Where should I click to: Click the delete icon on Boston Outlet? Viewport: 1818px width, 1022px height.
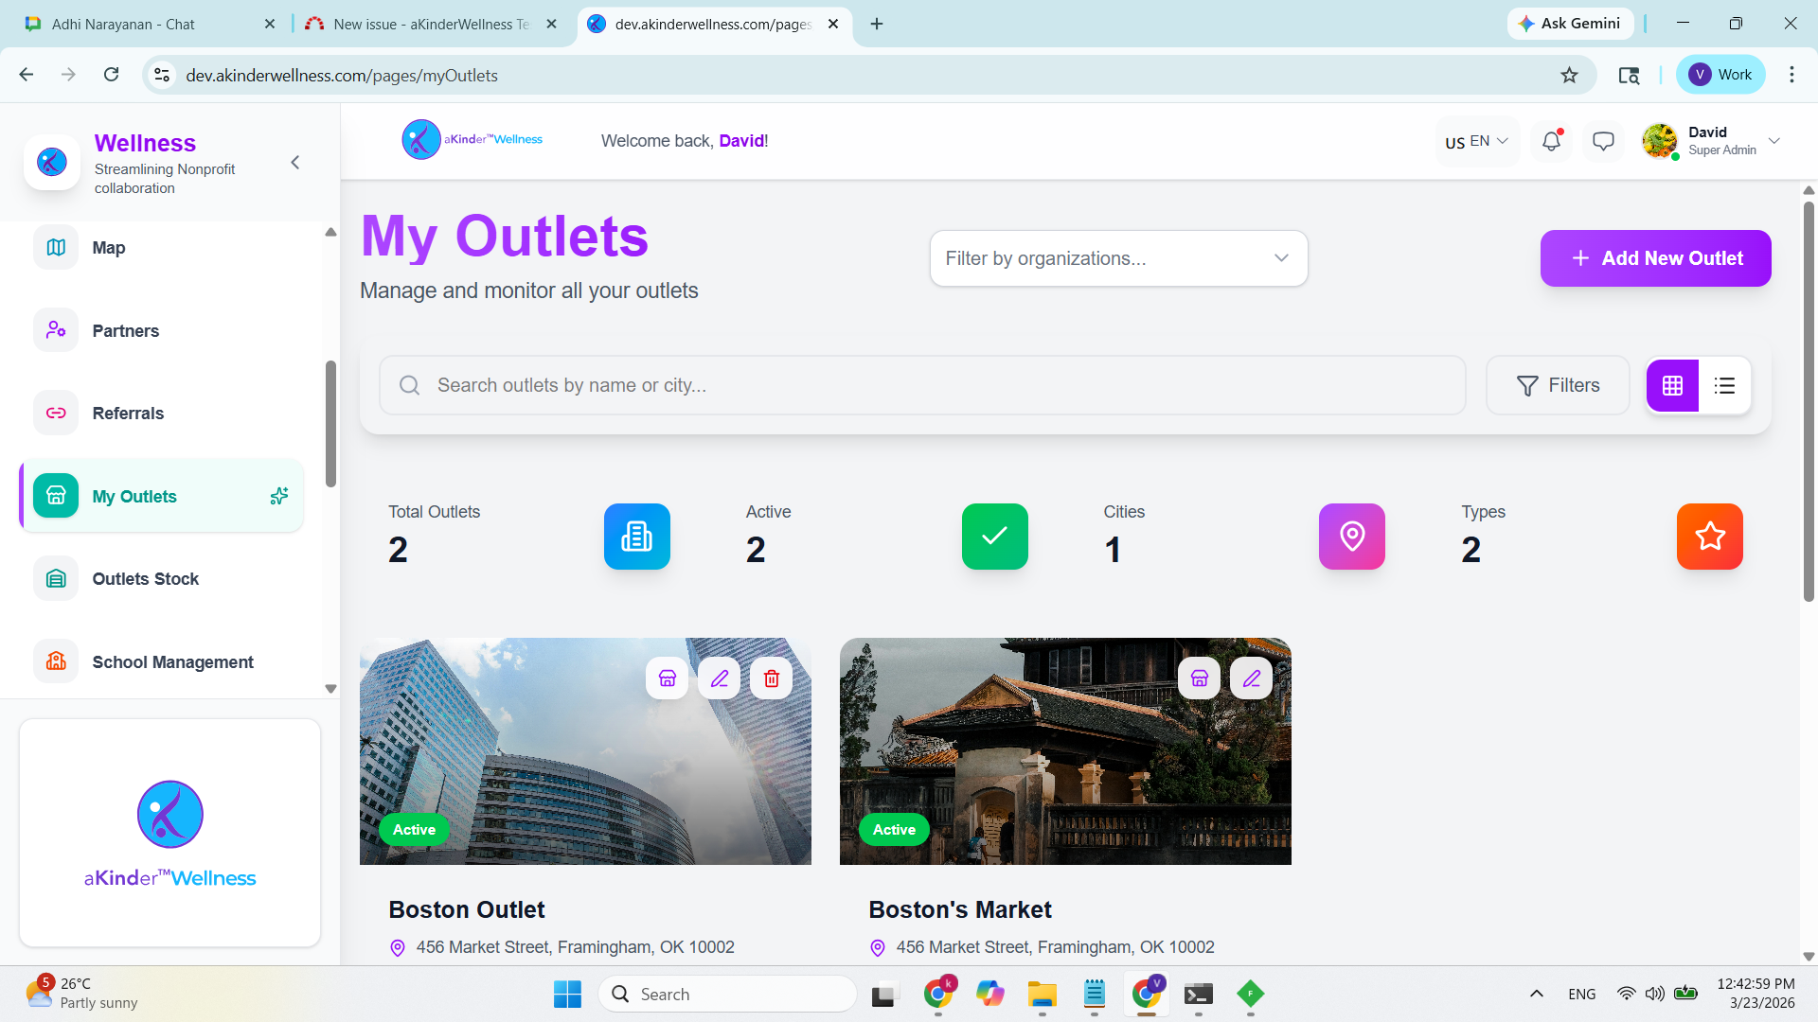pyautogui.click(x=772, y=678)
